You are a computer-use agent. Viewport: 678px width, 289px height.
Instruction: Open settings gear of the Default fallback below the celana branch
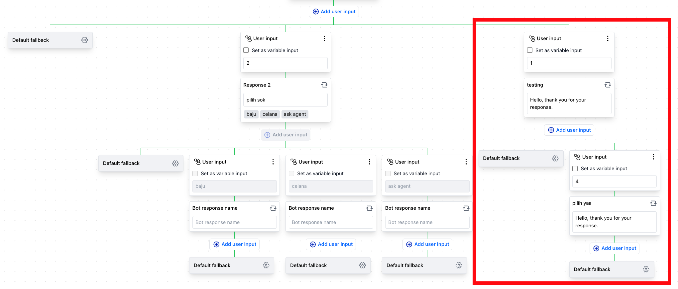363,265
